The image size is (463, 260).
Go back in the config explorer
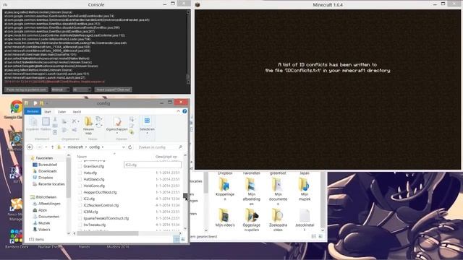pos(30,147)
